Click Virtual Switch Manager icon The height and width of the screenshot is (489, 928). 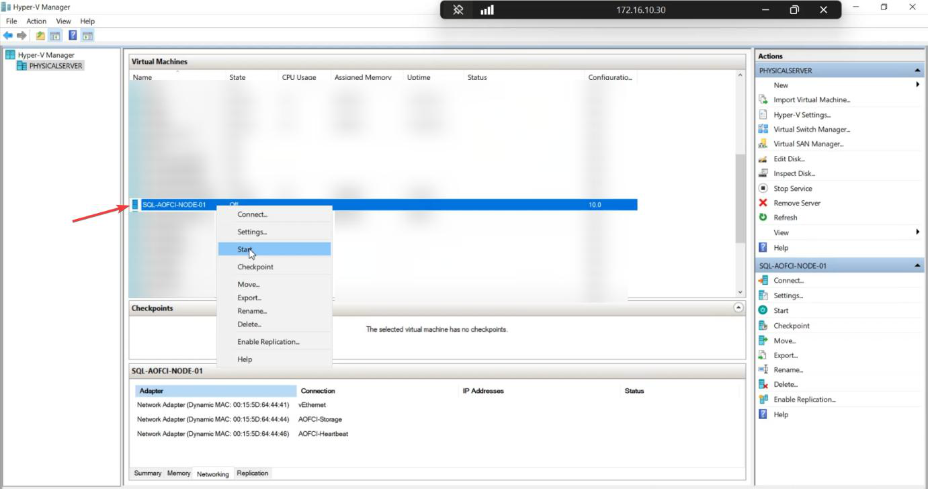pyautogui.click(x=763, y=129)
